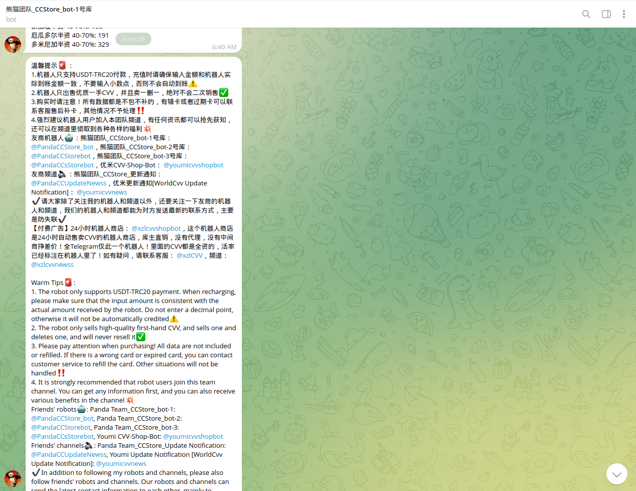Open @PandaCCsStorebot link after Panda Team_CCStore_bot-3
This screenshot has height=491, width=636.
(x=62, y=436)
